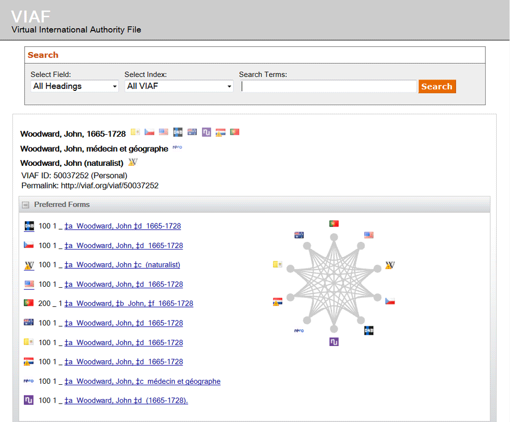
Task: Open the Woodward, John ‡c (naturalist) link
Action: [x=122, y=265]
